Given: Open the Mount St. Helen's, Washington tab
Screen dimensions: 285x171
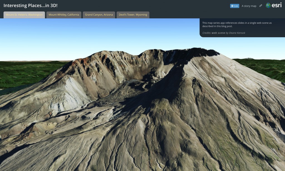Looking at the screenshot, I should (x=24, y=15).
